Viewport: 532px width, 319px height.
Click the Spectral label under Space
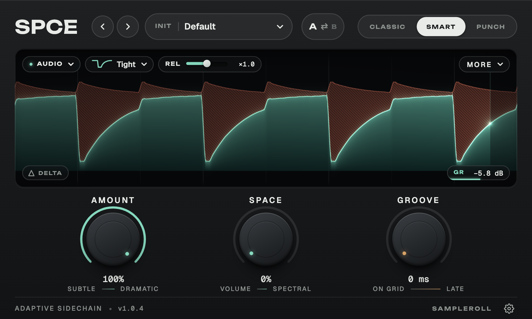coord(292,289)
